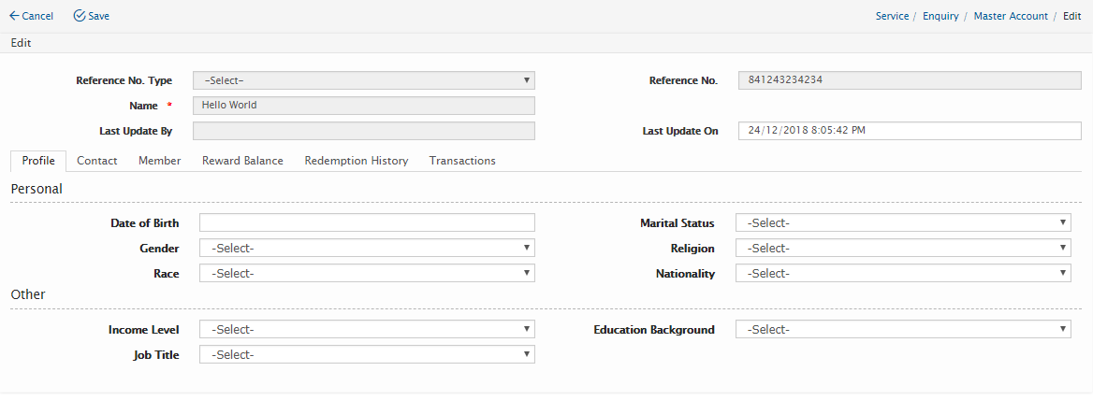Open the Gender dropdown
The image size is (1093, 400).
(x=367, y=248)
